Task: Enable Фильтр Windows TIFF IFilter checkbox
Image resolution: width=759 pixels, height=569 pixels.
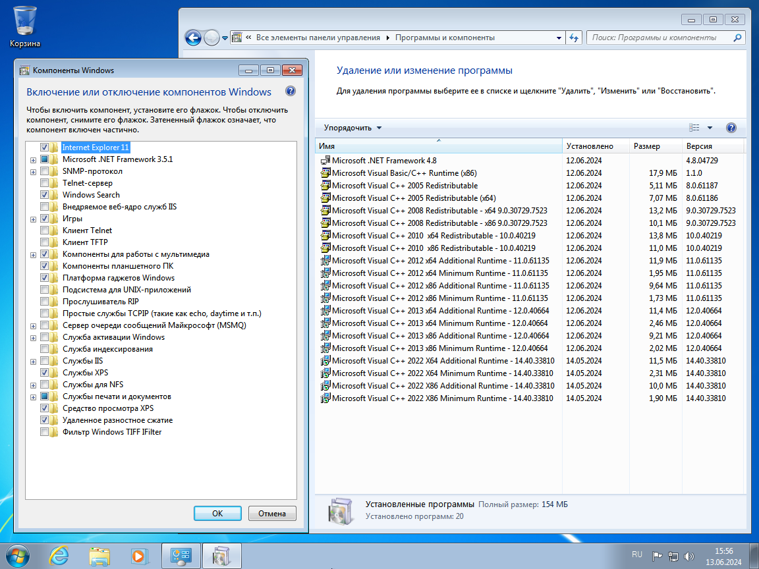Action: click(45, 432)
